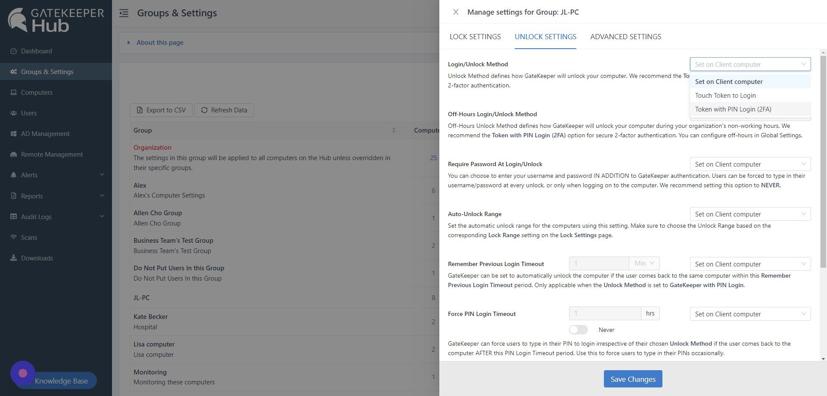Click the Dashboard sidebar icon
Screen dimensions: 827x396
13,51
